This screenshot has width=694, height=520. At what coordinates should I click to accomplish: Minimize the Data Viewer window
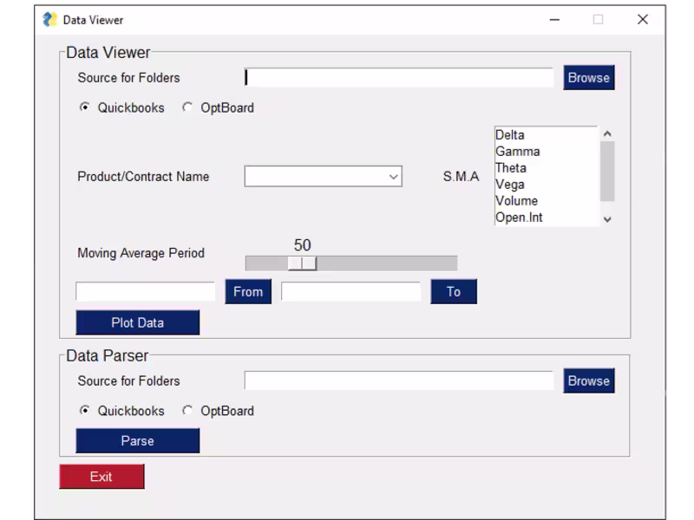[554, 20]
